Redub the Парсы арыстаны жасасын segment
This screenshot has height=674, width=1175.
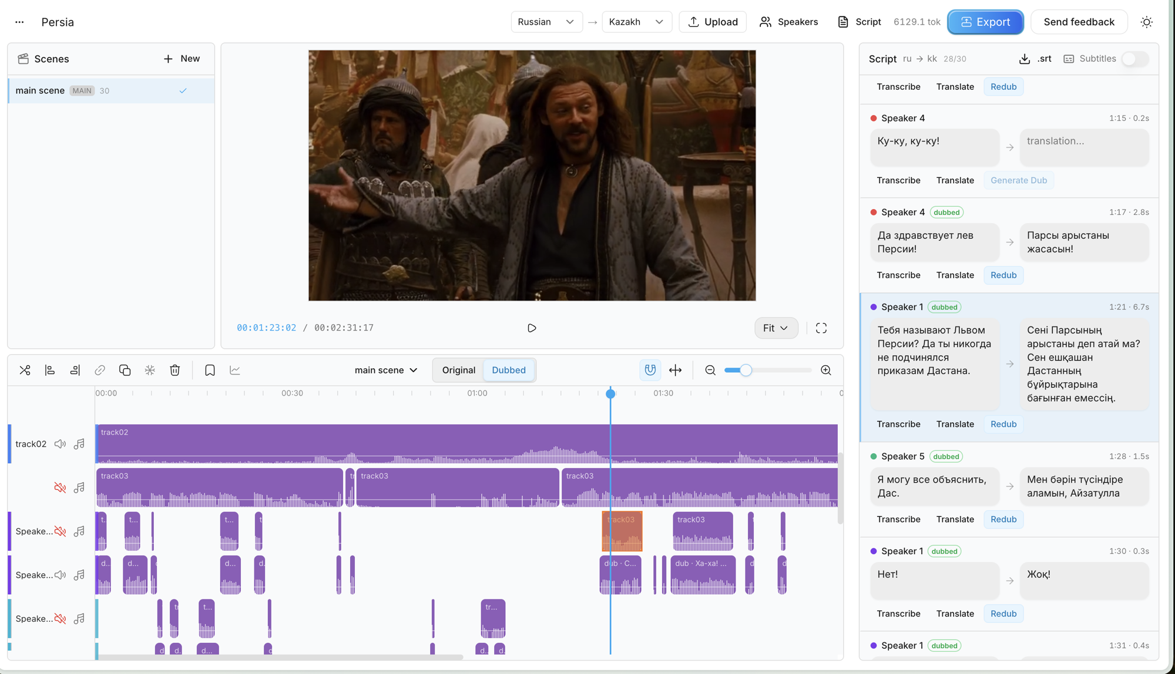pyautogui.click(x=1003, y=275)
